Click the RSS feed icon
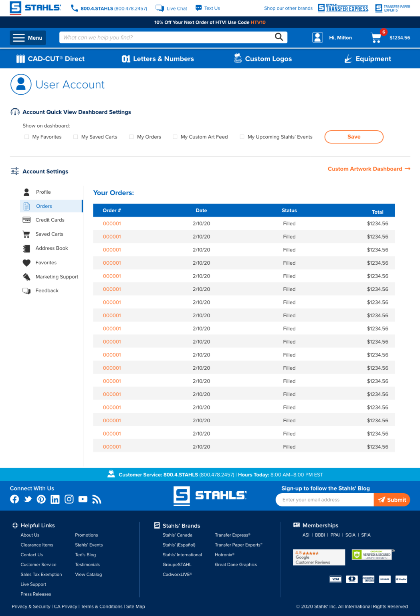Viewport: 420px width, 616px height. click(97, 499)
